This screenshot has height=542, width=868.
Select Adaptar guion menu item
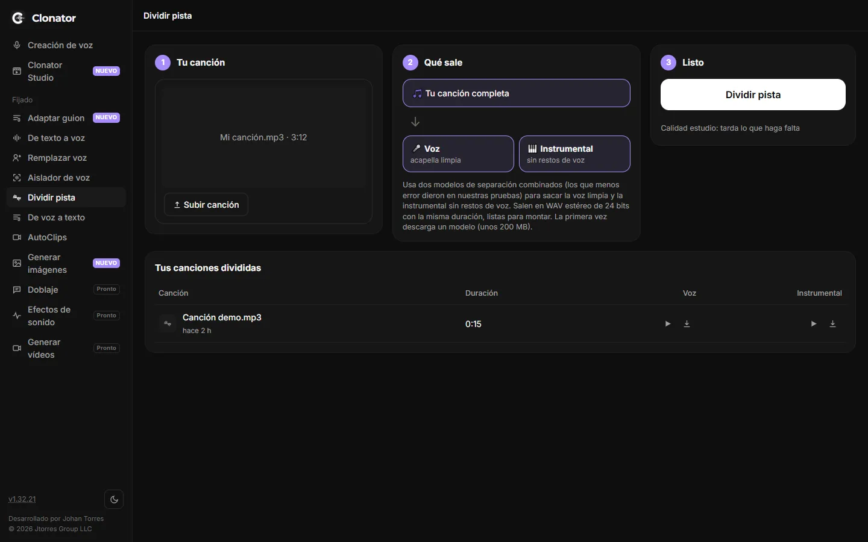[x=66, y=118]
